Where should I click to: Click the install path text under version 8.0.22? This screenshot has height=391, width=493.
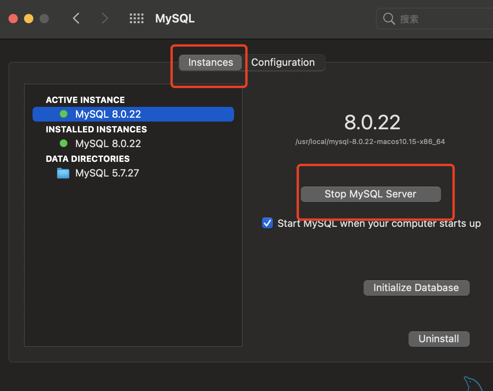370,141
